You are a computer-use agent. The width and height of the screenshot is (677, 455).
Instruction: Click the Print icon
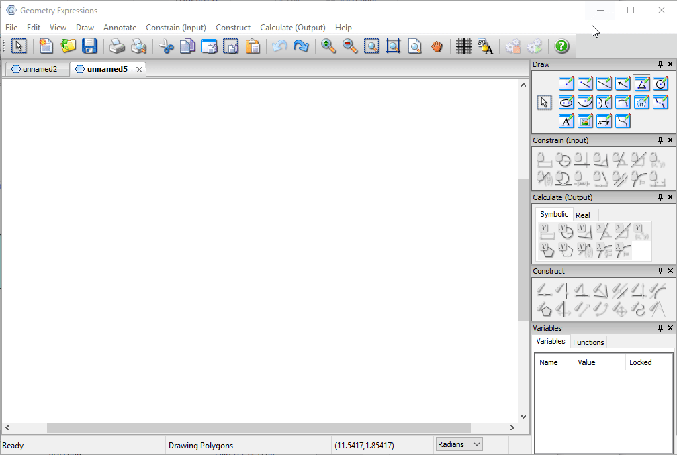[117, 46]
